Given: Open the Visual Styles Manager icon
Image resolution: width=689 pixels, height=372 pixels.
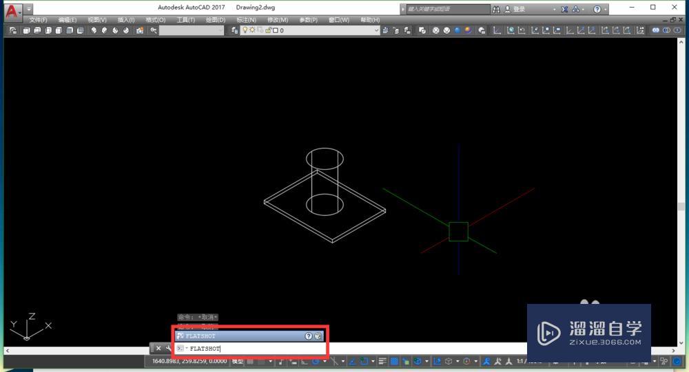Looking at the screenshot, I should [x=482, y=30].
